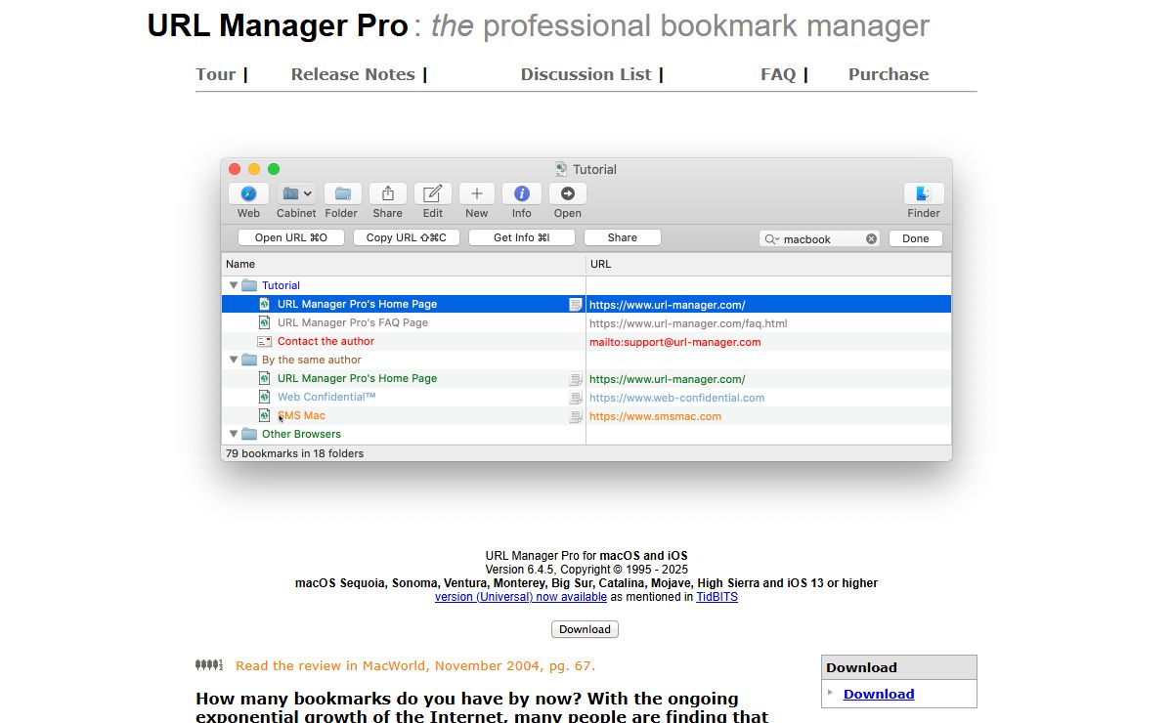The width and height of the screenshot is (1173, 723).
Task: Click the Finder toolbar icon
Action: (924, 193)
